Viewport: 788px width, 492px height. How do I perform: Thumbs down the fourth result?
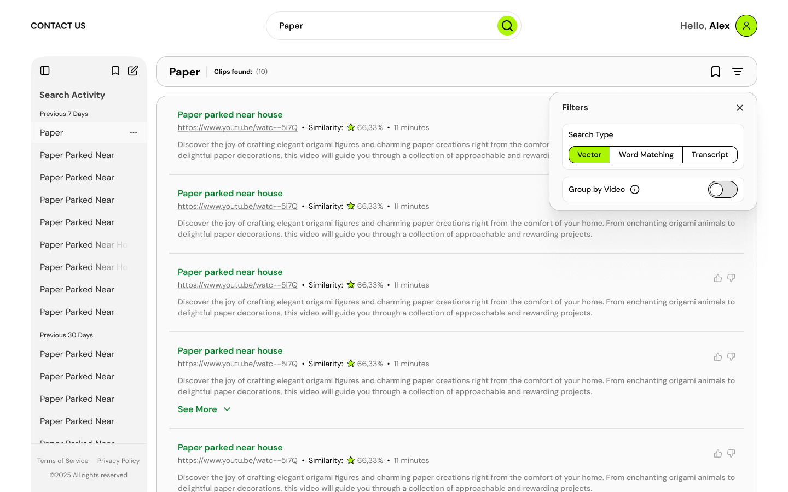coord(731,357)
